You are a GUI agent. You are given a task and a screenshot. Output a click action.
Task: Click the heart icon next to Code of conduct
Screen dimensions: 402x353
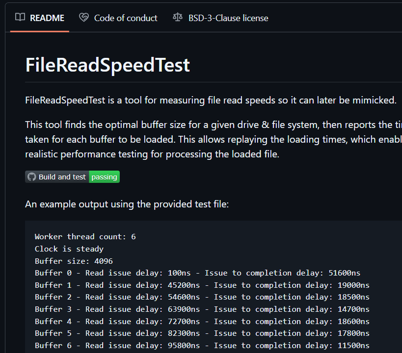[83, 17]
